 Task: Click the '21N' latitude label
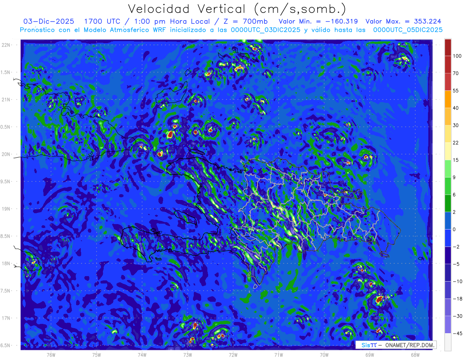[x=6, y=99]
